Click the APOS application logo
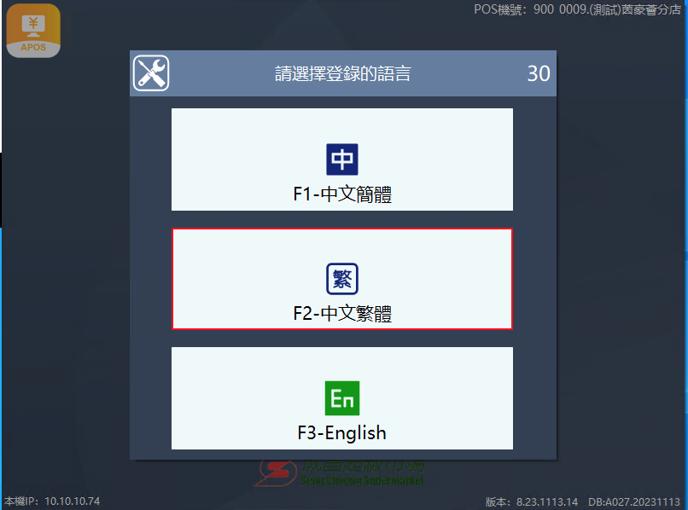Image resolution: width=688 pixels, height=510 pixels. (x=33, y=31)
